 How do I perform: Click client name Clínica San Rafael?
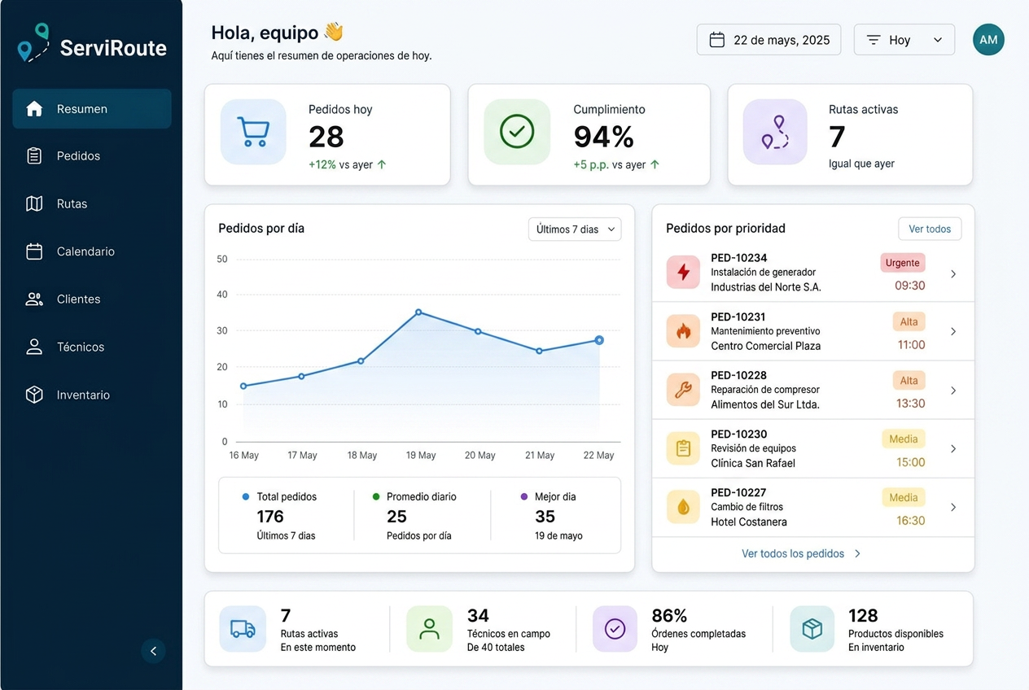(x=753, y=463)
